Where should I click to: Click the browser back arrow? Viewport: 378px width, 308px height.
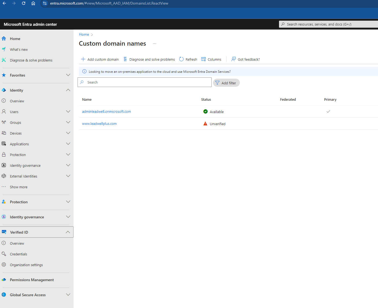(4, 3)
